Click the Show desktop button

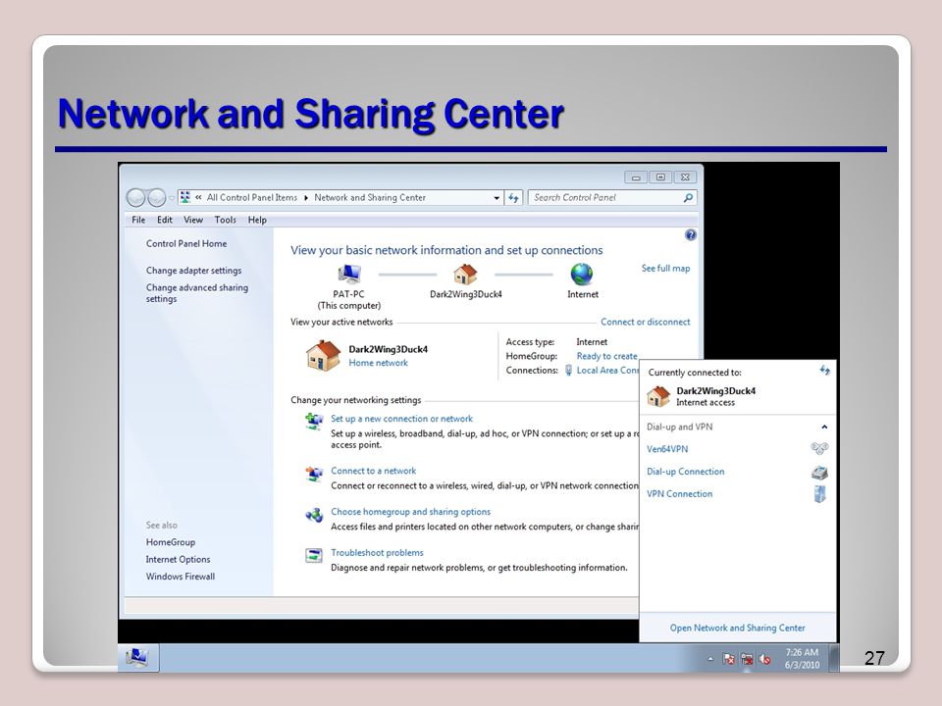(834, 658)
